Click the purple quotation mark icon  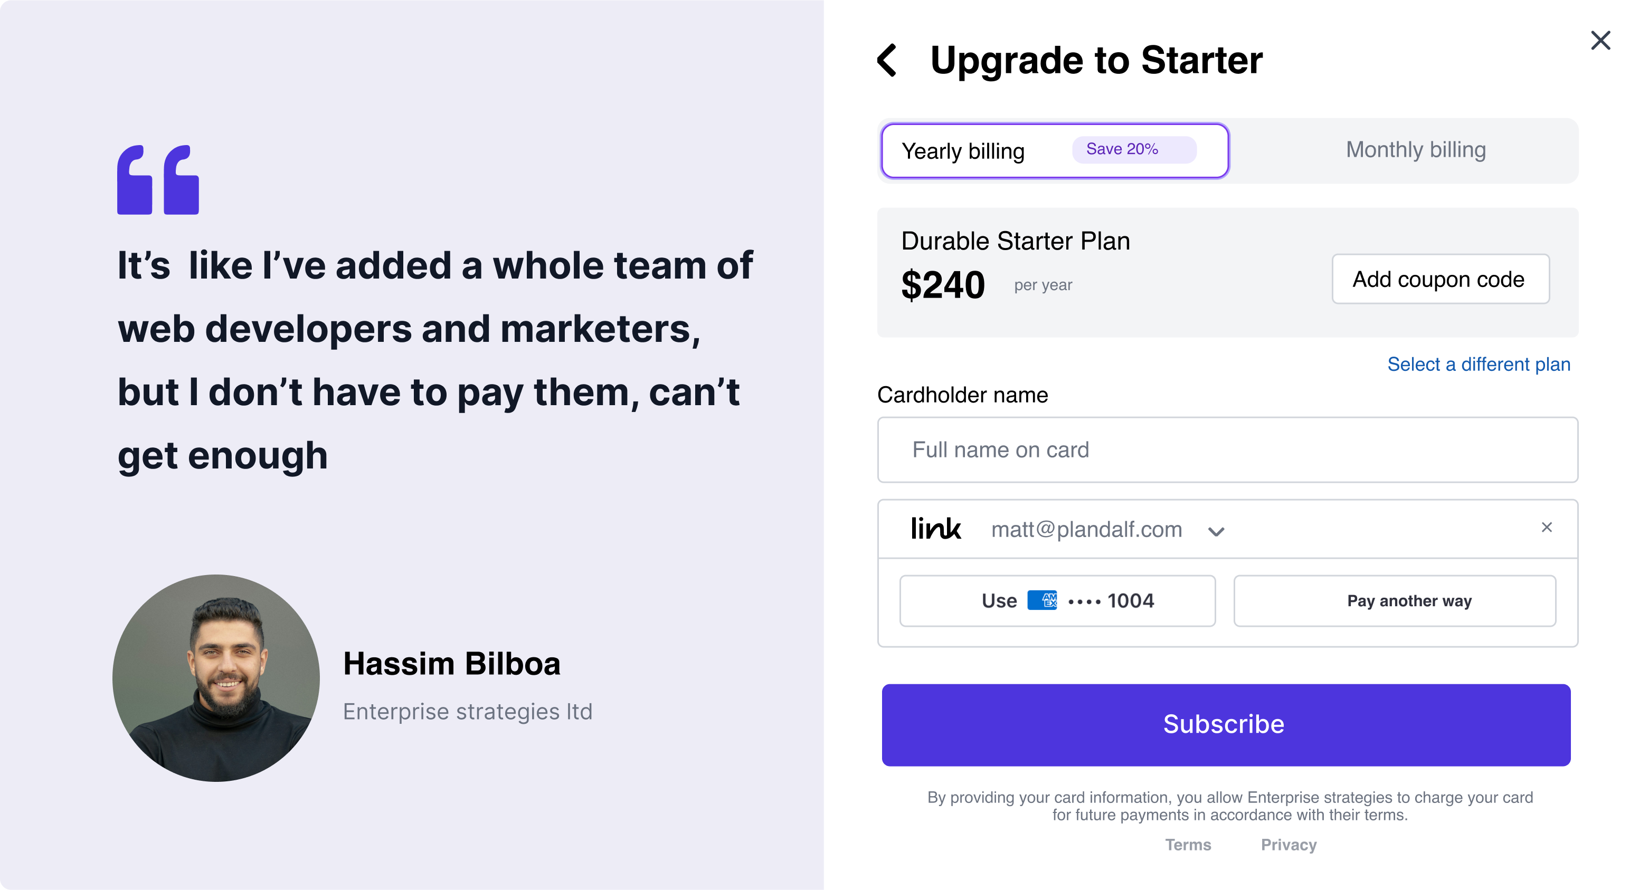pyautogui.click(x=158, y=180)
